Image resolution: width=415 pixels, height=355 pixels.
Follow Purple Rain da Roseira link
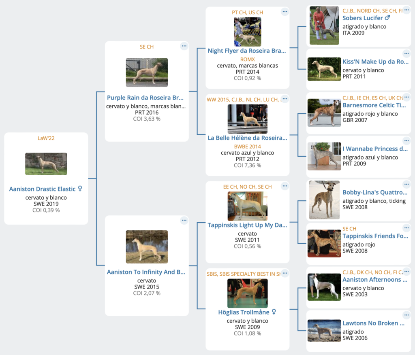point(145,98)
